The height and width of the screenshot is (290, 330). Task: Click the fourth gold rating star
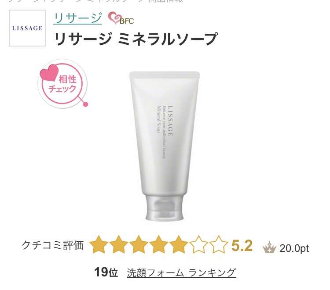[159, 245]
